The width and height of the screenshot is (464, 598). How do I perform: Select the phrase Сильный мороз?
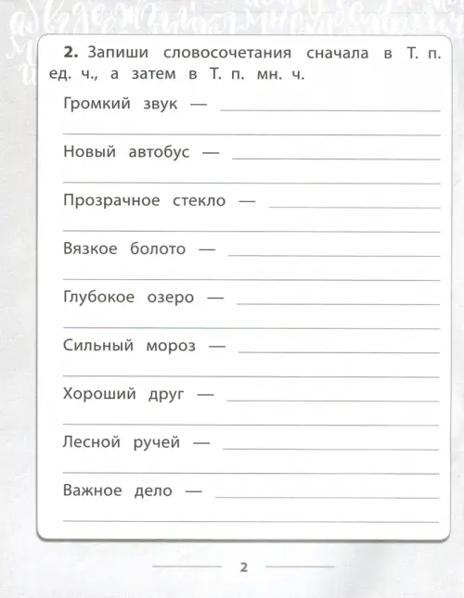click(129, 346)
